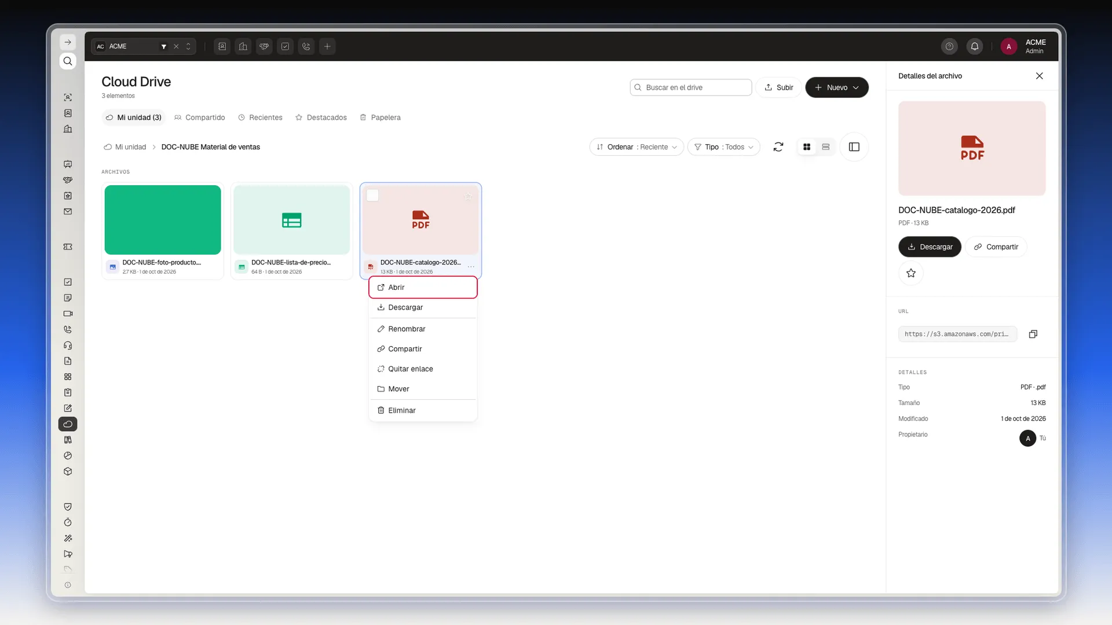Open the stopwatch timer icon in left sidebar
Image resolution: width=1112 pixels, height=625 pixels.
coord(68,523)
